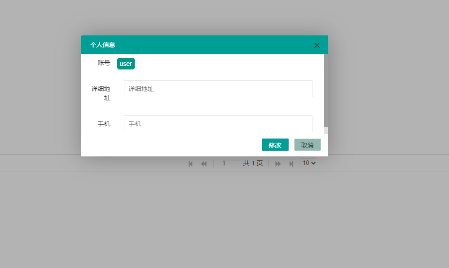Advance to next page using double-arrow icon
Image resolution: width=449 pixels, height=268 pixels.
tap(277, 163)
